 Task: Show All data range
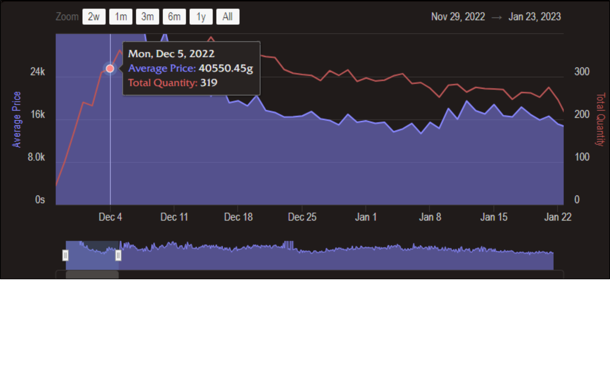228,17
